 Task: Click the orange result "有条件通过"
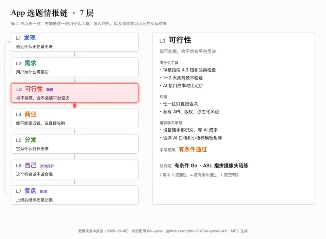point(193,149)
